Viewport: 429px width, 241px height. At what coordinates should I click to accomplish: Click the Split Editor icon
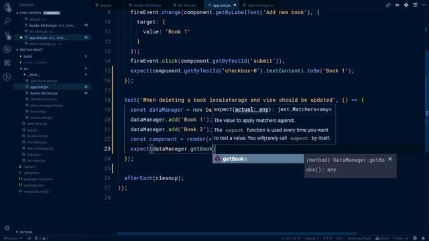pyautogui.click(x=415, y=5)
